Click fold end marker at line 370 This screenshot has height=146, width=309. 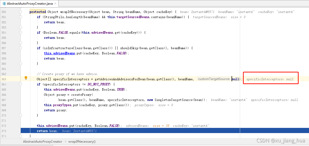21,115
